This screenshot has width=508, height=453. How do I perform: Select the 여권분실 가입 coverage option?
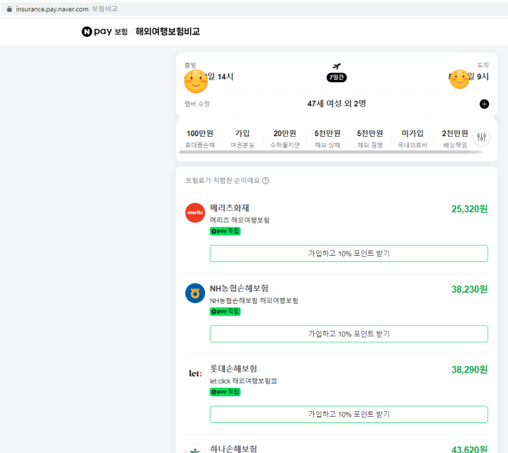click(242, 138)
